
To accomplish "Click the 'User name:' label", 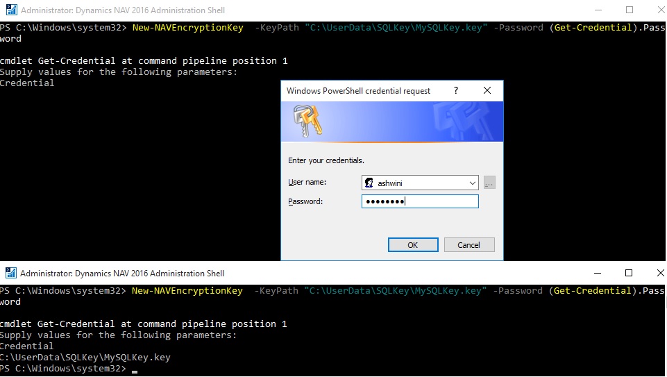I will click(x=307, y=182).
